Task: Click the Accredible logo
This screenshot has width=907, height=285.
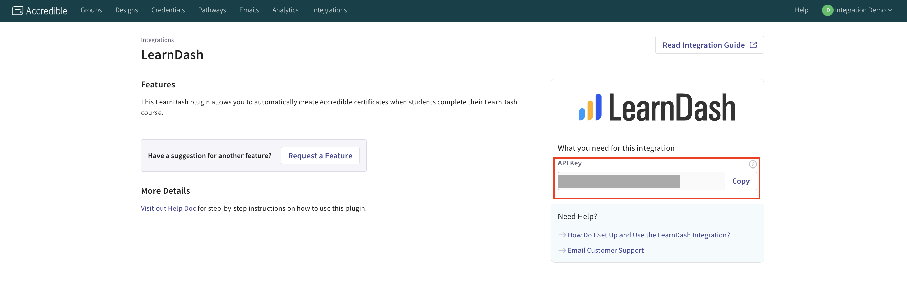Action: tap(39, 10)
